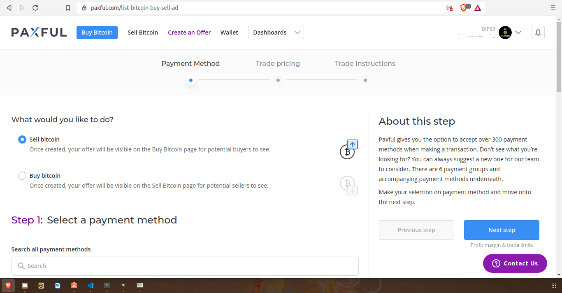
Task: Click the Trade instructions progress dot
Action: pos(365,80)
